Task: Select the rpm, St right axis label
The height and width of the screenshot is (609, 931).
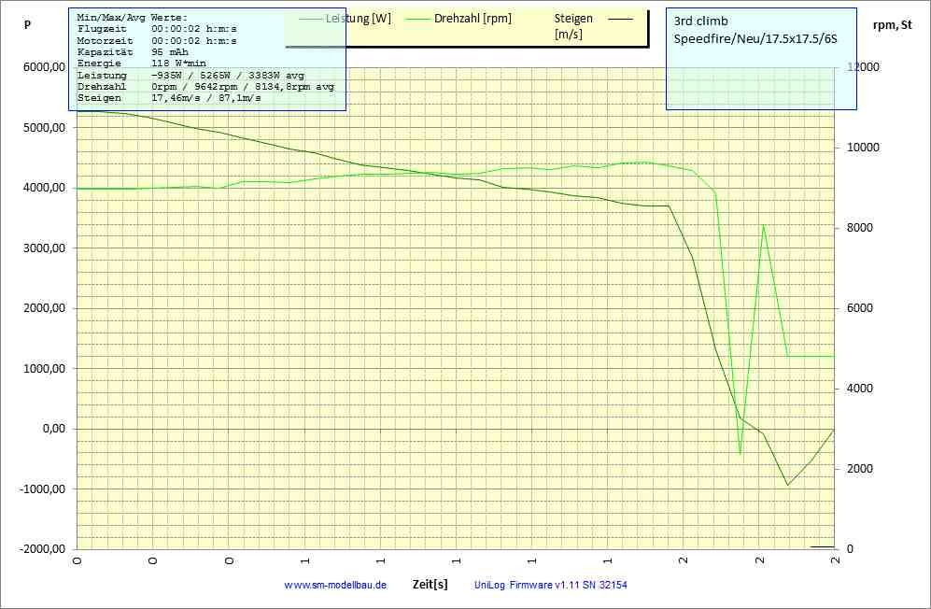Action: pyautogui.click(x=891, y=26)
